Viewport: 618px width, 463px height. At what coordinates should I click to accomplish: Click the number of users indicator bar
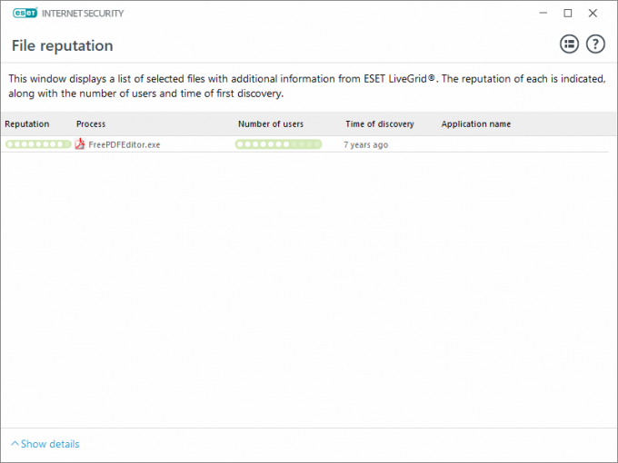tap(278, 144)
